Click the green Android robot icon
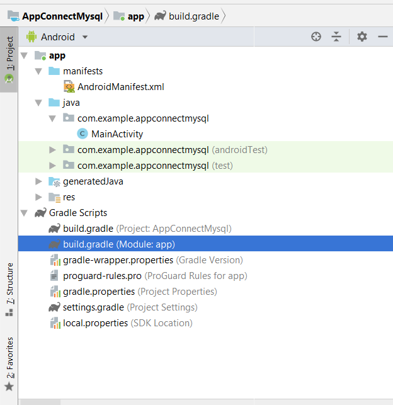Image resolution: width=393 pixels, height=405 pixels. [31, 37]
